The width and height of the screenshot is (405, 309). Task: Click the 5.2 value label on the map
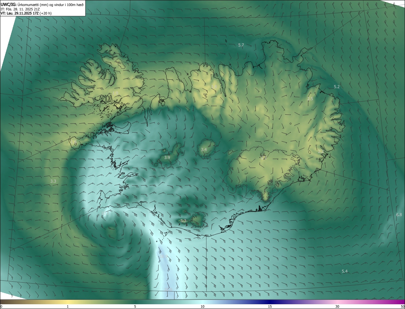[x=337, y=87]
